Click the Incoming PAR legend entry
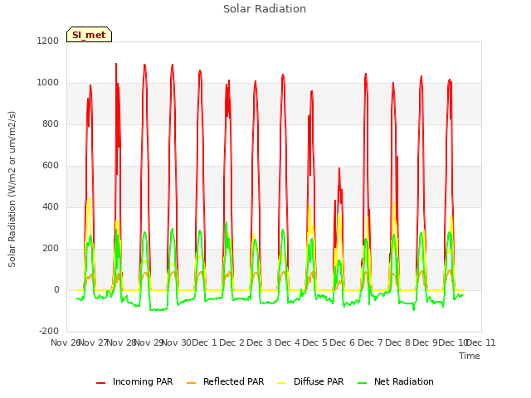 [x=134, y=381]
